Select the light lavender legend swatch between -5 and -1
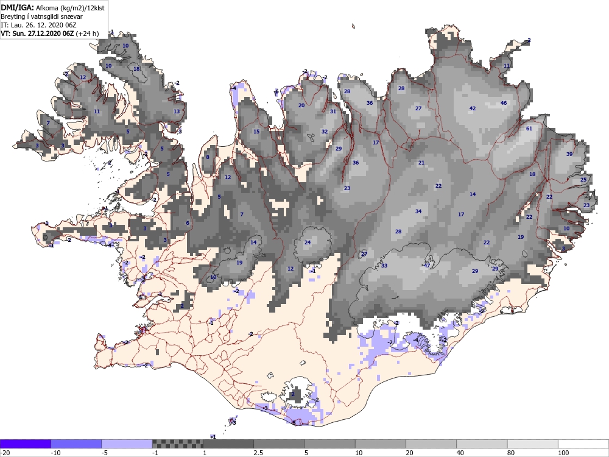This screenshot has width=609, height=457. click(x=127, y=444)
